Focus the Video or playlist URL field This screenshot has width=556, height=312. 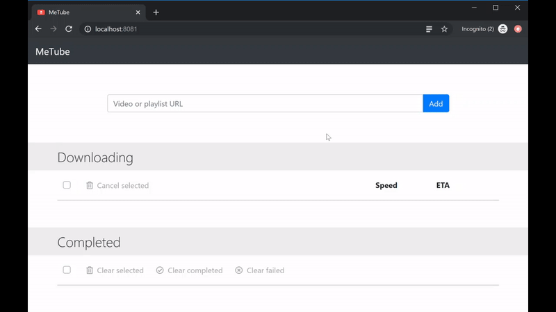(x=264, y=103)
